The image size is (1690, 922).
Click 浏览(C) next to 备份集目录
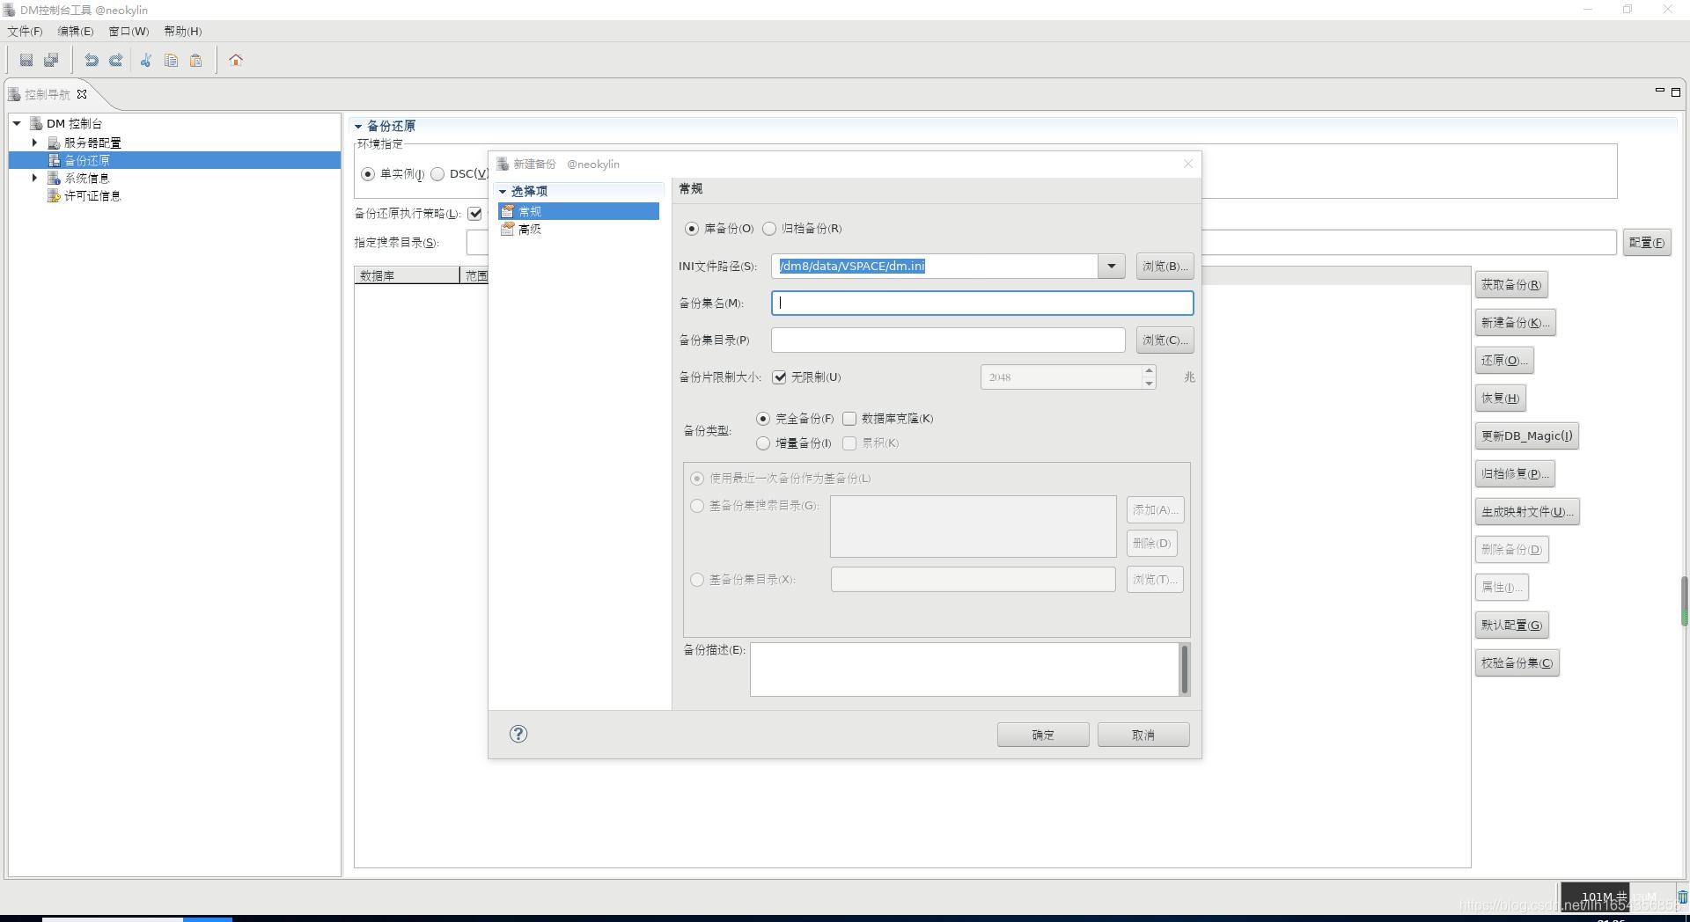1165,340
